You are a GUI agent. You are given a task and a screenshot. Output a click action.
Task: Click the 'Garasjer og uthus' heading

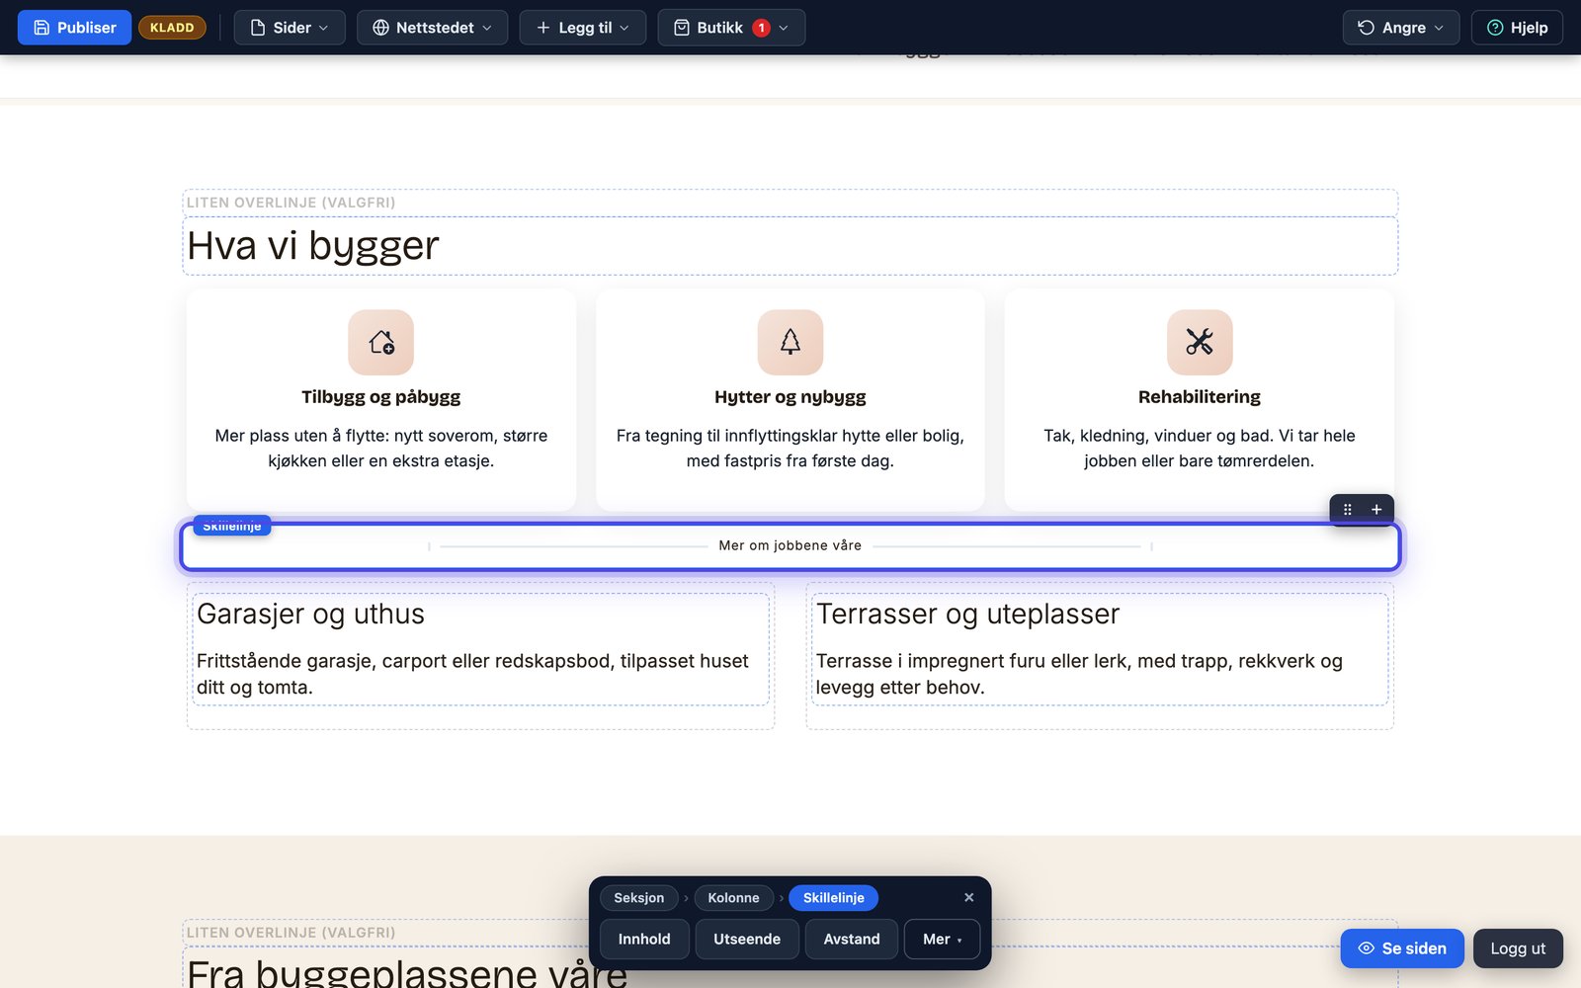tap(310, 614)
